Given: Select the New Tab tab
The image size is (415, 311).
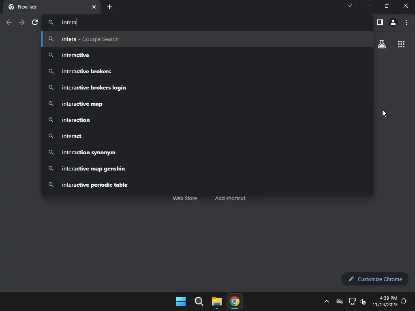Looking at the screenshot, I should click(52, 7).
